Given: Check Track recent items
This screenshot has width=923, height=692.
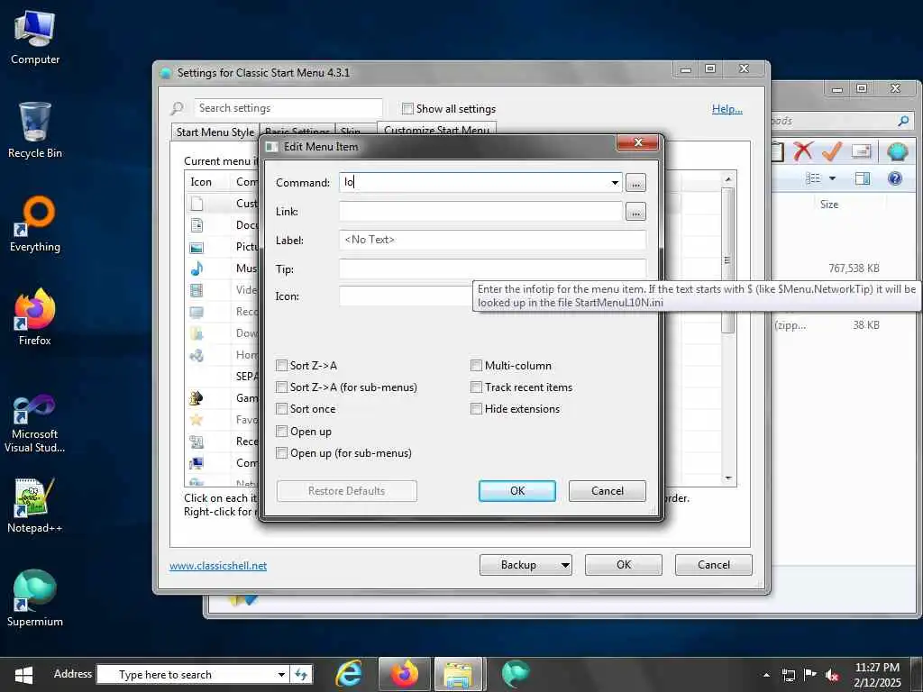Looking at the screenshot, I should 476,387.
